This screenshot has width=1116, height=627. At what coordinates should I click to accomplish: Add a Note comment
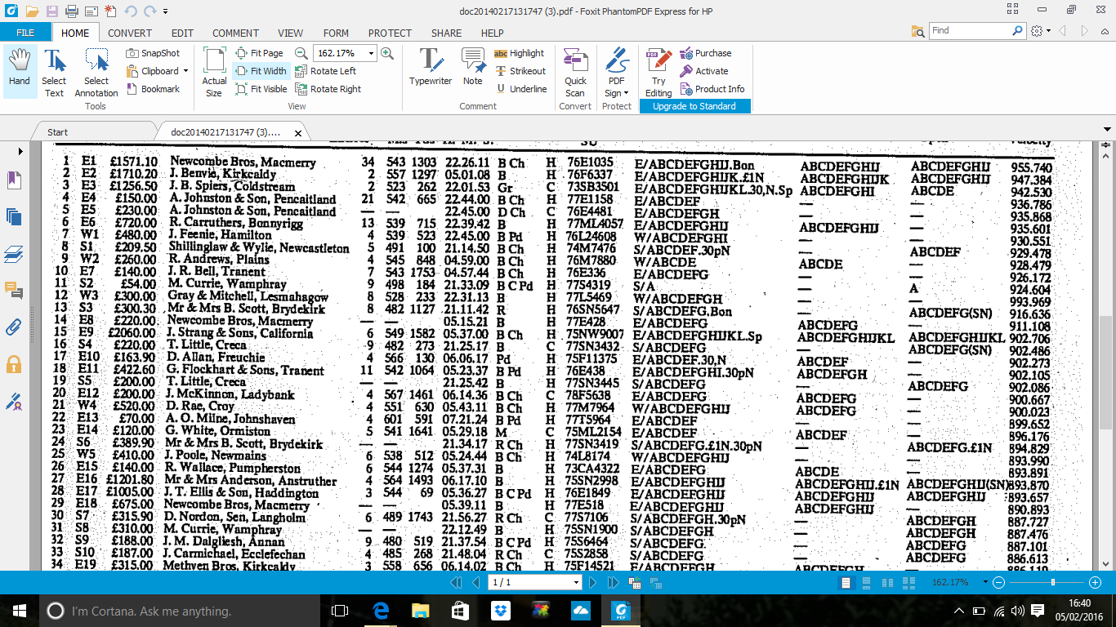coord(473,67)
